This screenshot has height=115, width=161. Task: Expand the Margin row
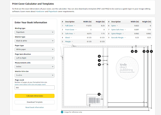(x=69, y=42)
